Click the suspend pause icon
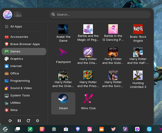 tap(19, 120)
